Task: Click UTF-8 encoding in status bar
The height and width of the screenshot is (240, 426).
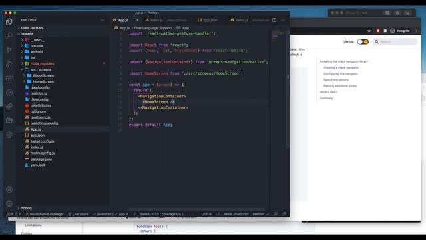Action: (206, 214)
